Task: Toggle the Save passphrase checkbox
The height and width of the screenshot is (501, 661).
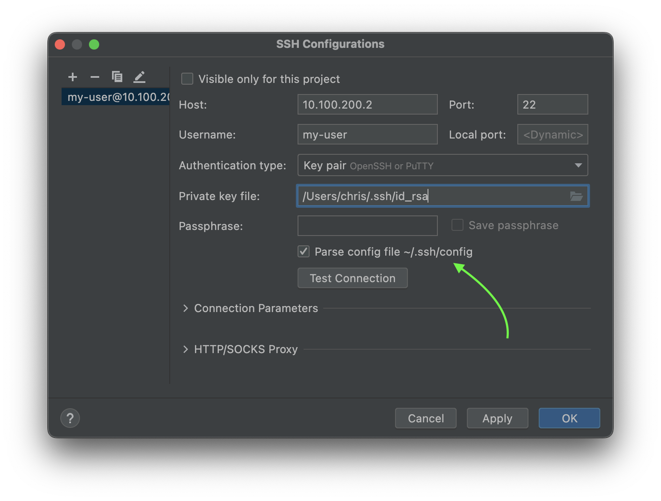Action: pyautogui.click(x=457, y=225)
